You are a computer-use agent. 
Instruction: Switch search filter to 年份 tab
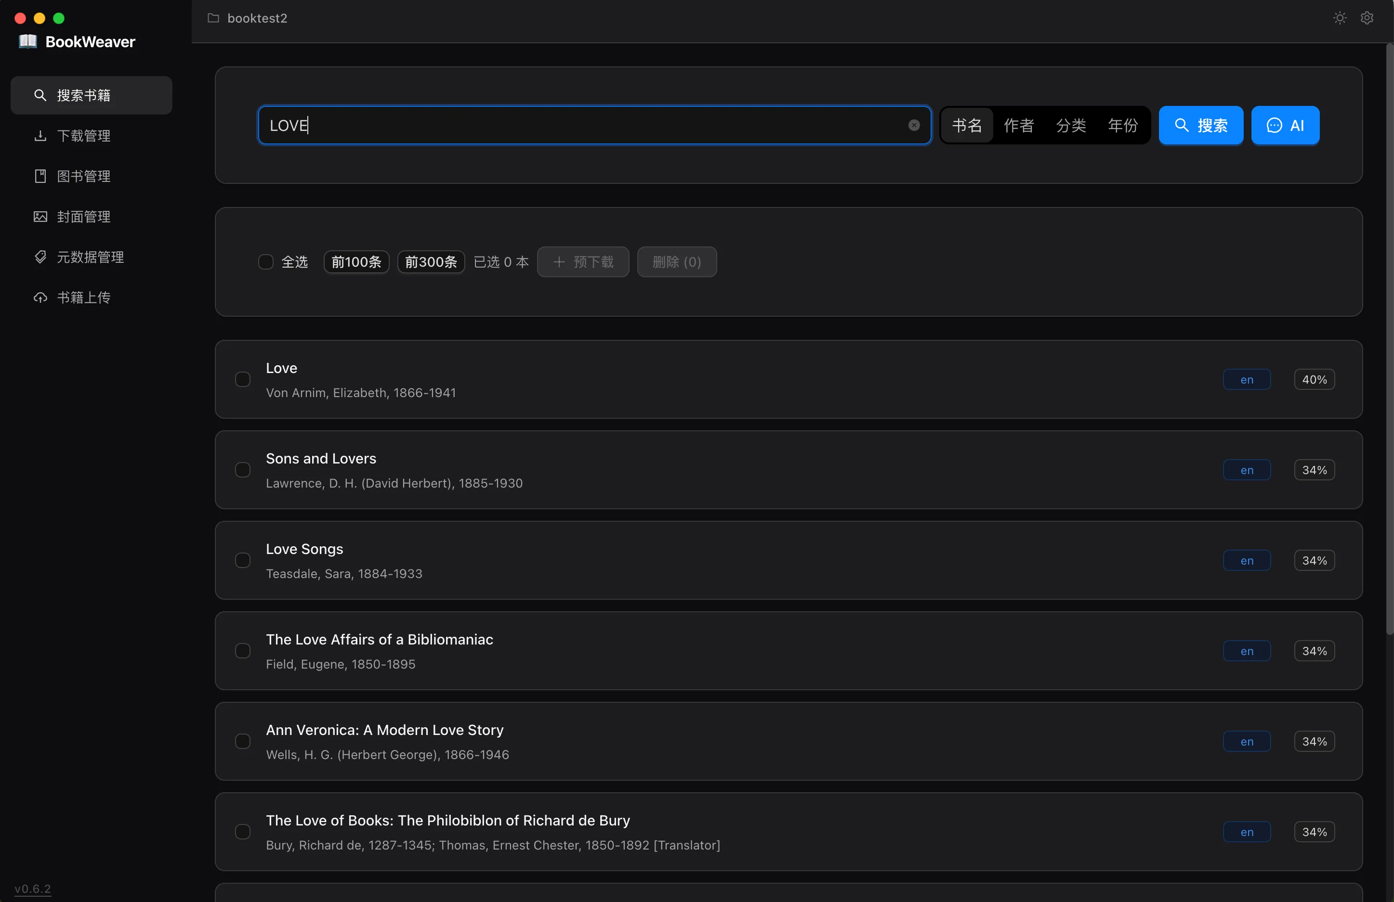pos(1123,125)
